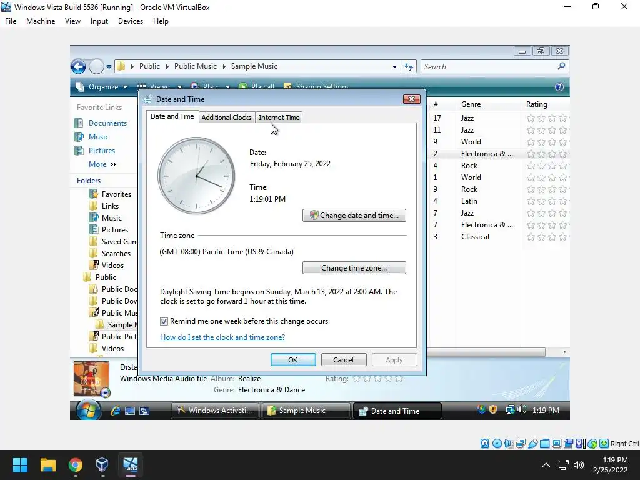This screenshot has width=640, height=480.
Task: Click the Explorer Search input field
Action: [x=489, y=66]
